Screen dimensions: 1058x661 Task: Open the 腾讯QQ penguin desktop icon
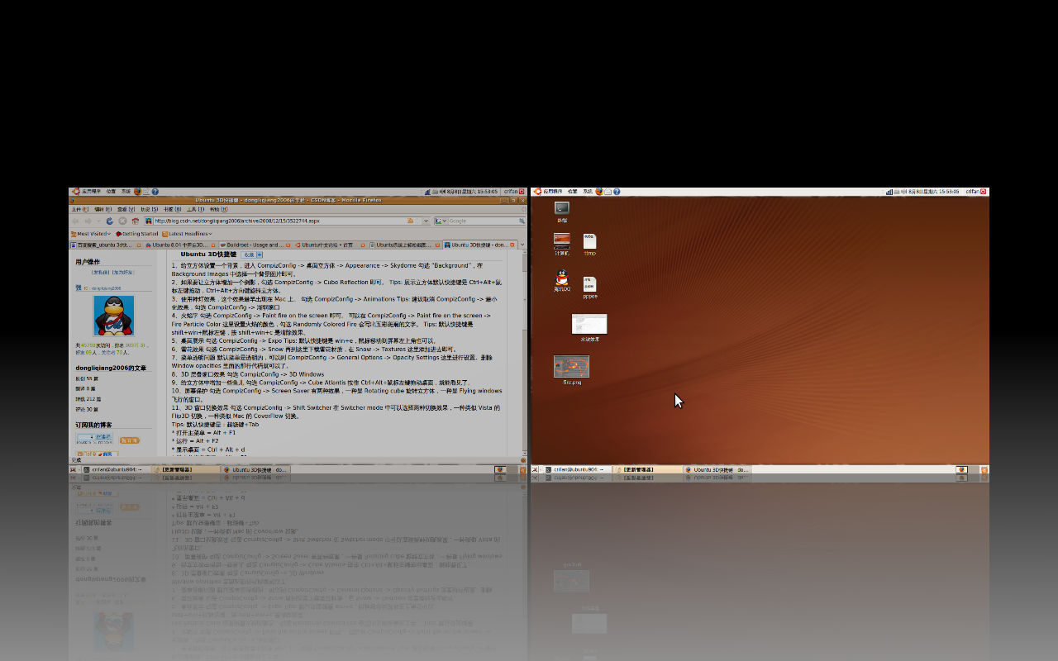tap(562, 282)
